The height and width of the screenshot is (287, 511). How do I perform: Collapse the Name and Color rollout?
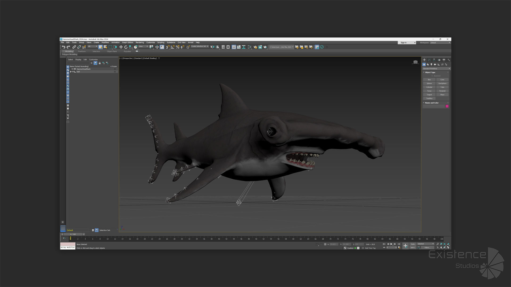(x=431, y=103)
